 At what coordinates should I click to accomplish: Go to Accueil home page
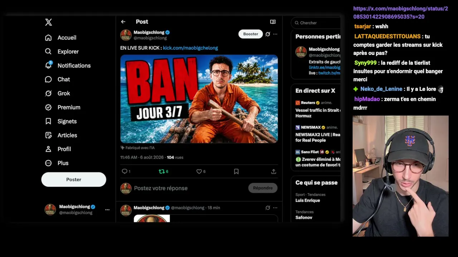(61, 37)
